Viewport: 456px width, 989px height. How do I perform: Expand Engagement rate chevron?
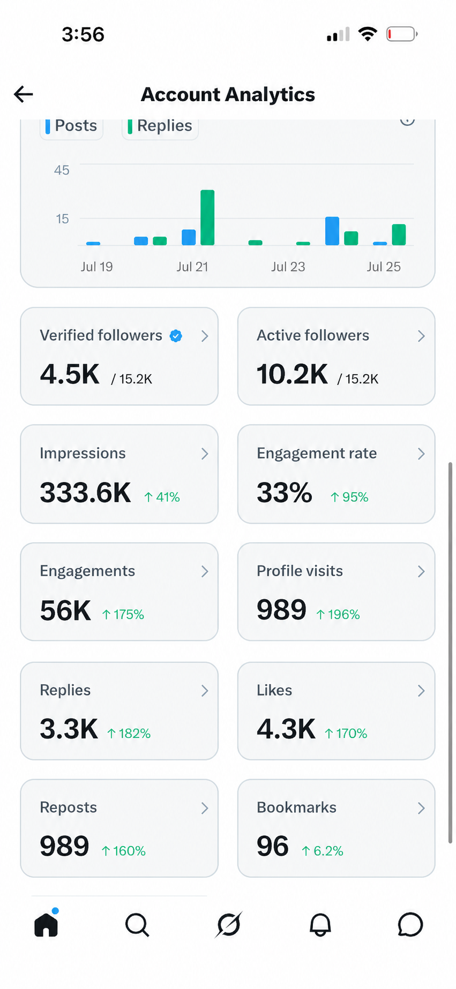421,454
